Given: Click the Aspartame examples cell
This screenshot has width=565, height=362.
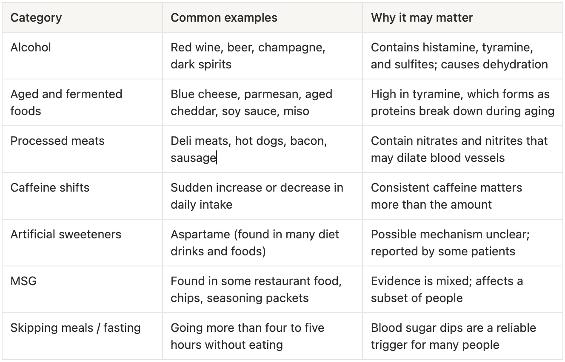Looking at the screenshot, I should (263, 243).
